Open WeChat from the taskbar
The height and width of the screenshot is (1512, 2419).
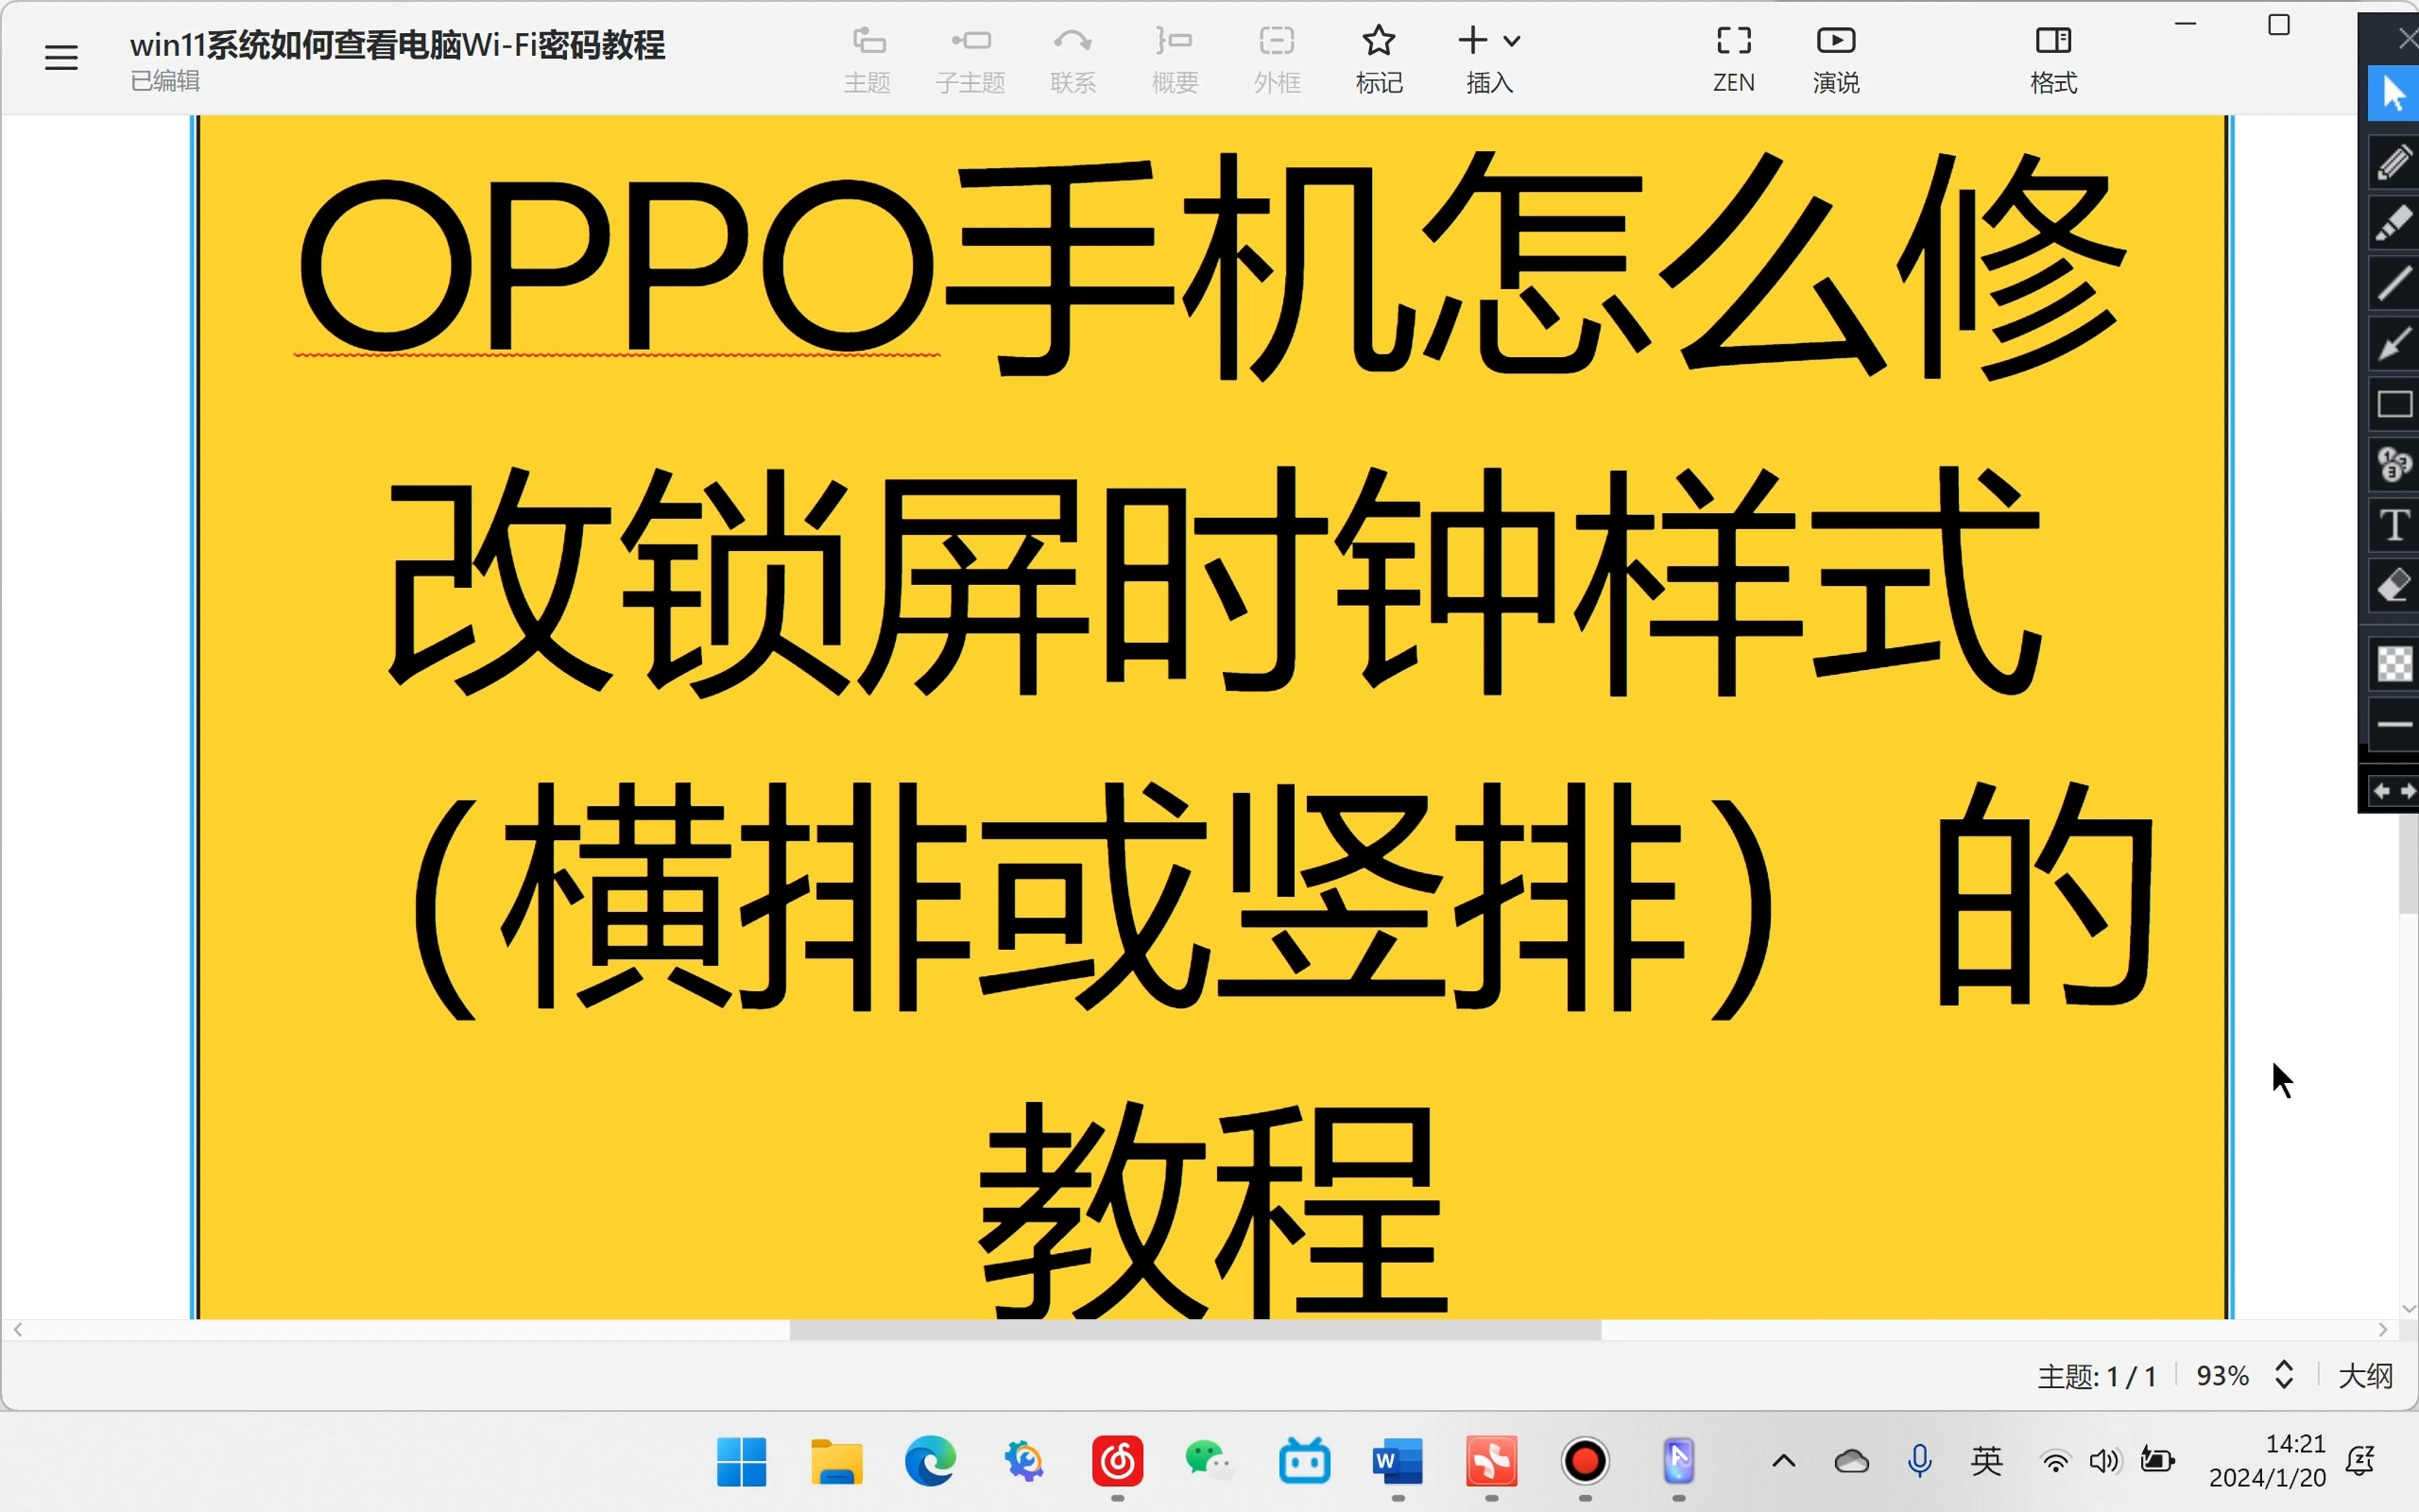coord(1210,1462)
